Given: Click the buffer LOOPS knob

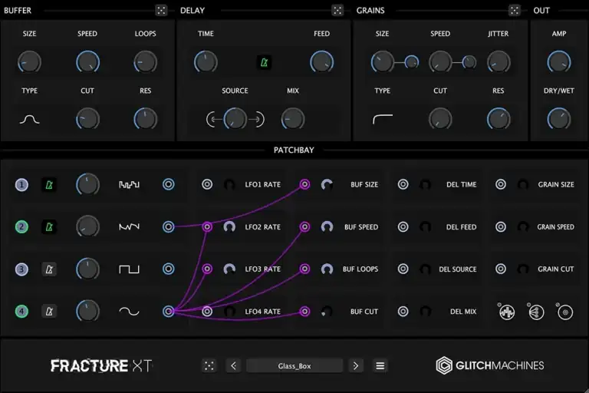Looking at the screenshot, I should click(146, 62).
